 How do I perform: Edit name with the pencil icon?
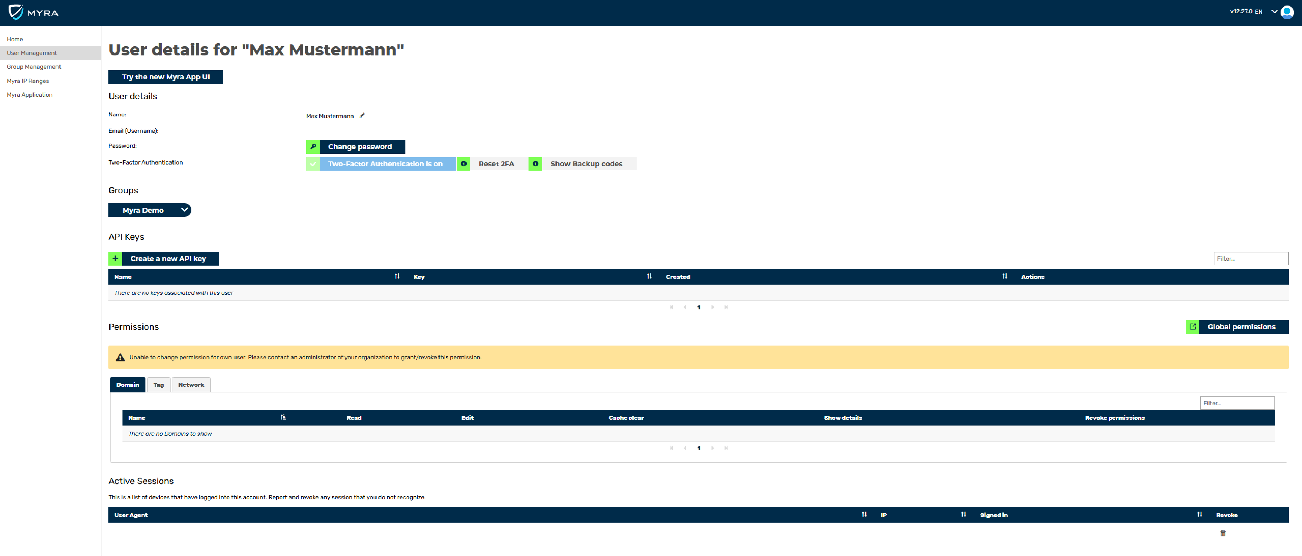362,116
